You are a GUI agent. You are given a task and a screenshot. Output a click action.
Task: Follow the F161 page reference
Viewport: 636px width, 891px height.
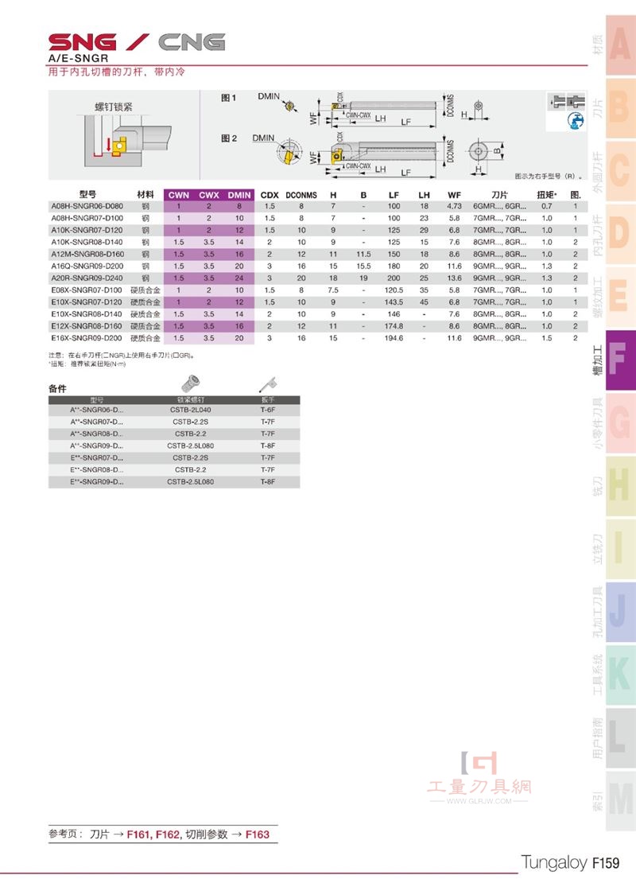click(x=139, y=835)
